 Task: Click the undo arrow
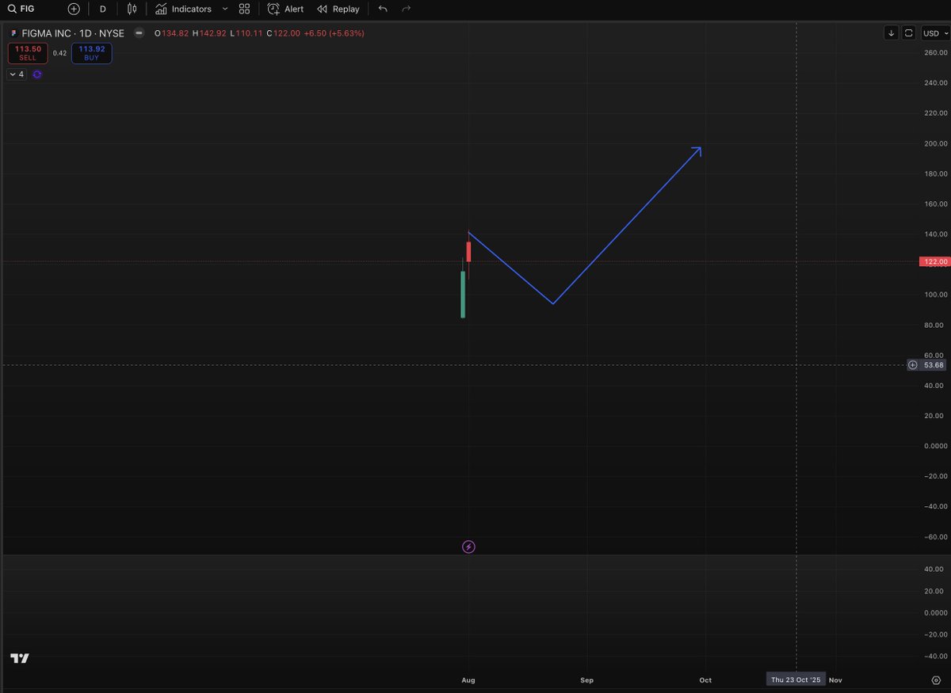click(384, 9)
